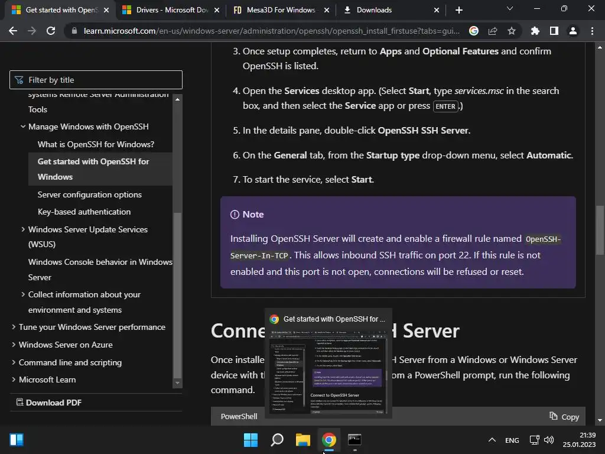Expand Tune your Windows Server performance

14,327
